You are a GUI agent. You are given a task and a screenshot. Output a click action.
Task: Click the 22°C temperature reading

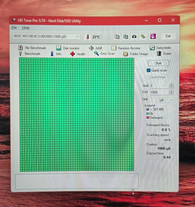(96, 37)
